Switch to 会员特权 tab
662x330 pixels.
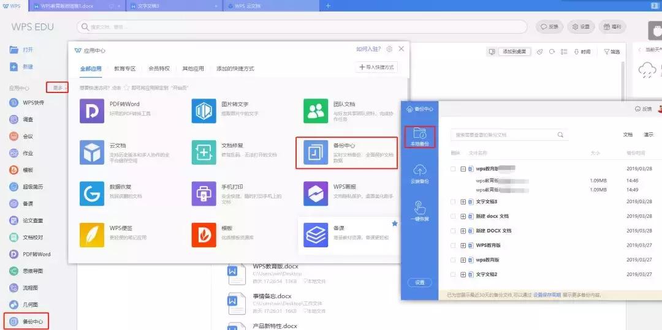pyautogui.click(x=159, y=69)
